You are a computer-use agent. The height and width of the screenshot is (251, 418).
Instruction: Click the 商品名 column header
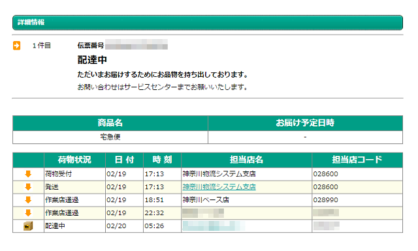click(110, 123)
